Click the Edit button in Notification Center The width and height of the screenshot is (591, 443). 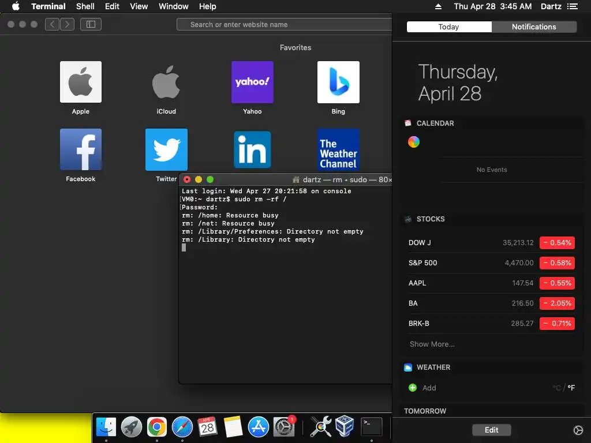[x=492, y=430]
